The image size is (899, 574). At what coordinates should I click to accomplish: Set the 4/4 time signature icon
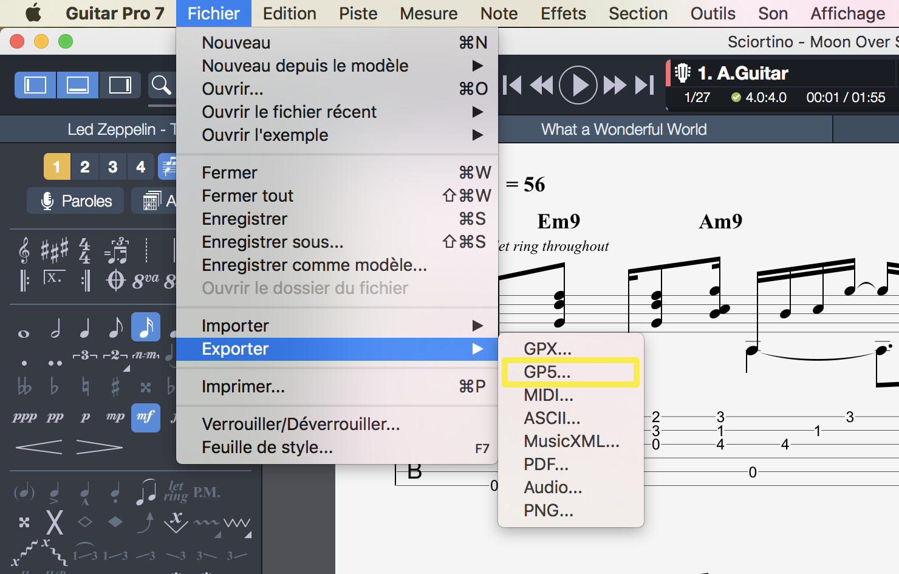85,251
